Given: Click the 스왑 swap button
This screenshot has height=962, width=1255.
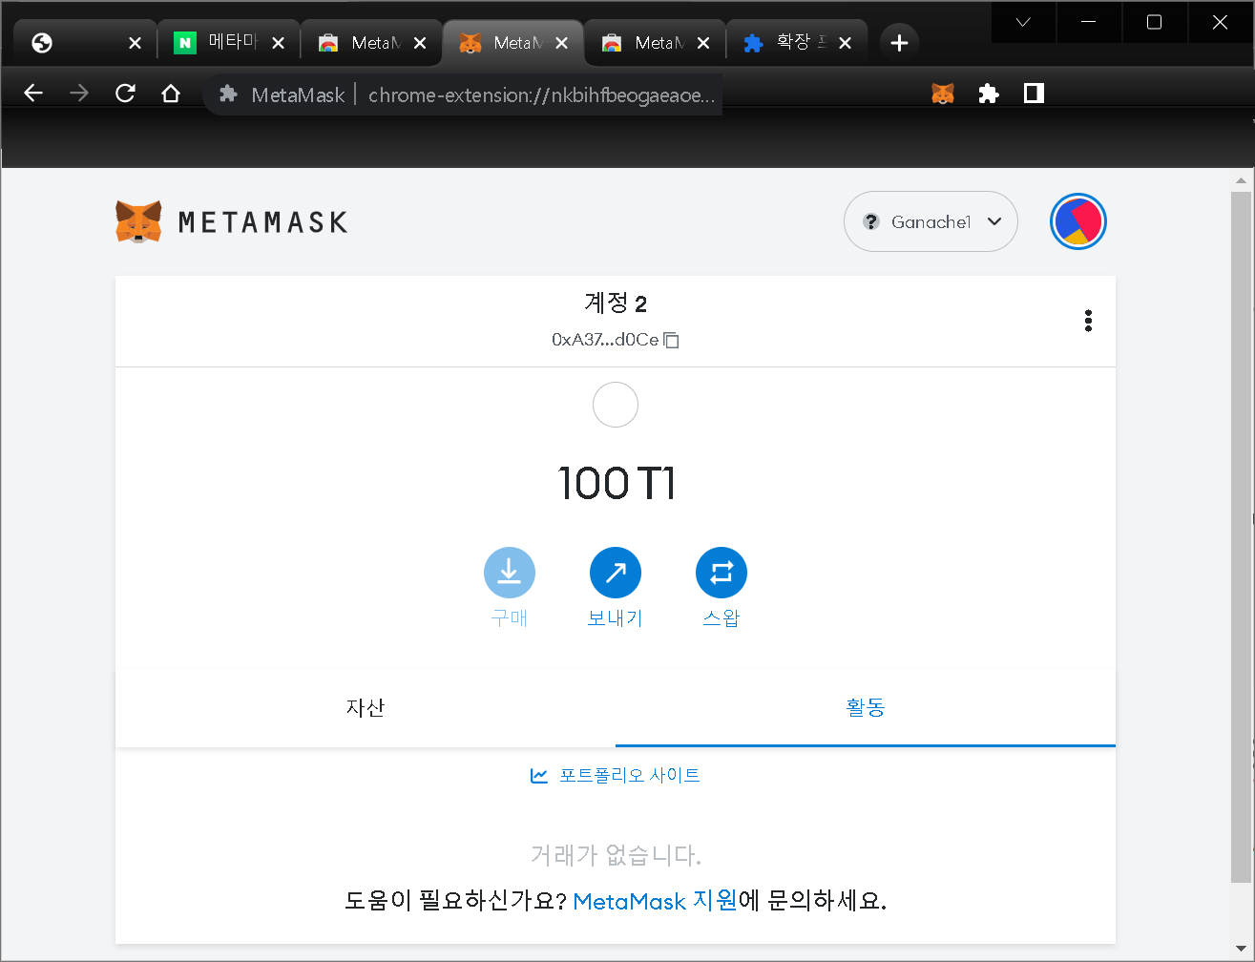Looking at the screenshot, I should 722,573.
